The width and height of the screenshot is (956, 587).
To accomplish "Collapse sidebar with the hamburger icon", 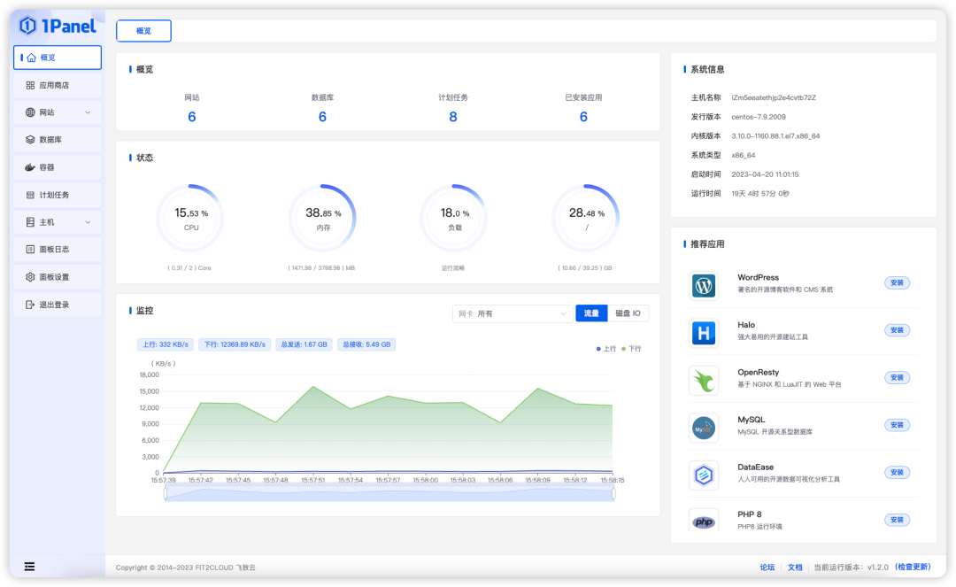I will (x=29, y=567).
